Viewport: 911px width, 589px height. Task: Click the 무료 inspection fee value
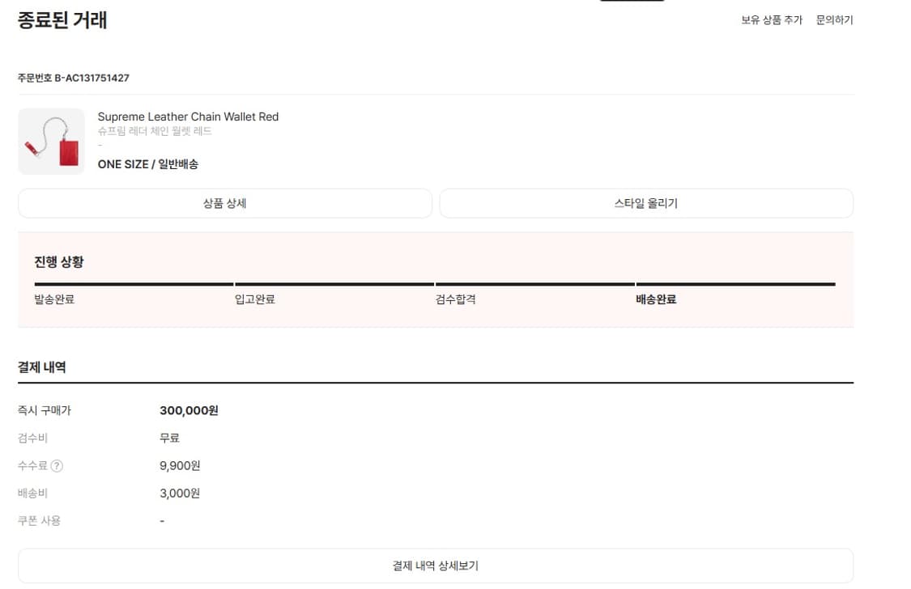click(170, 438)
